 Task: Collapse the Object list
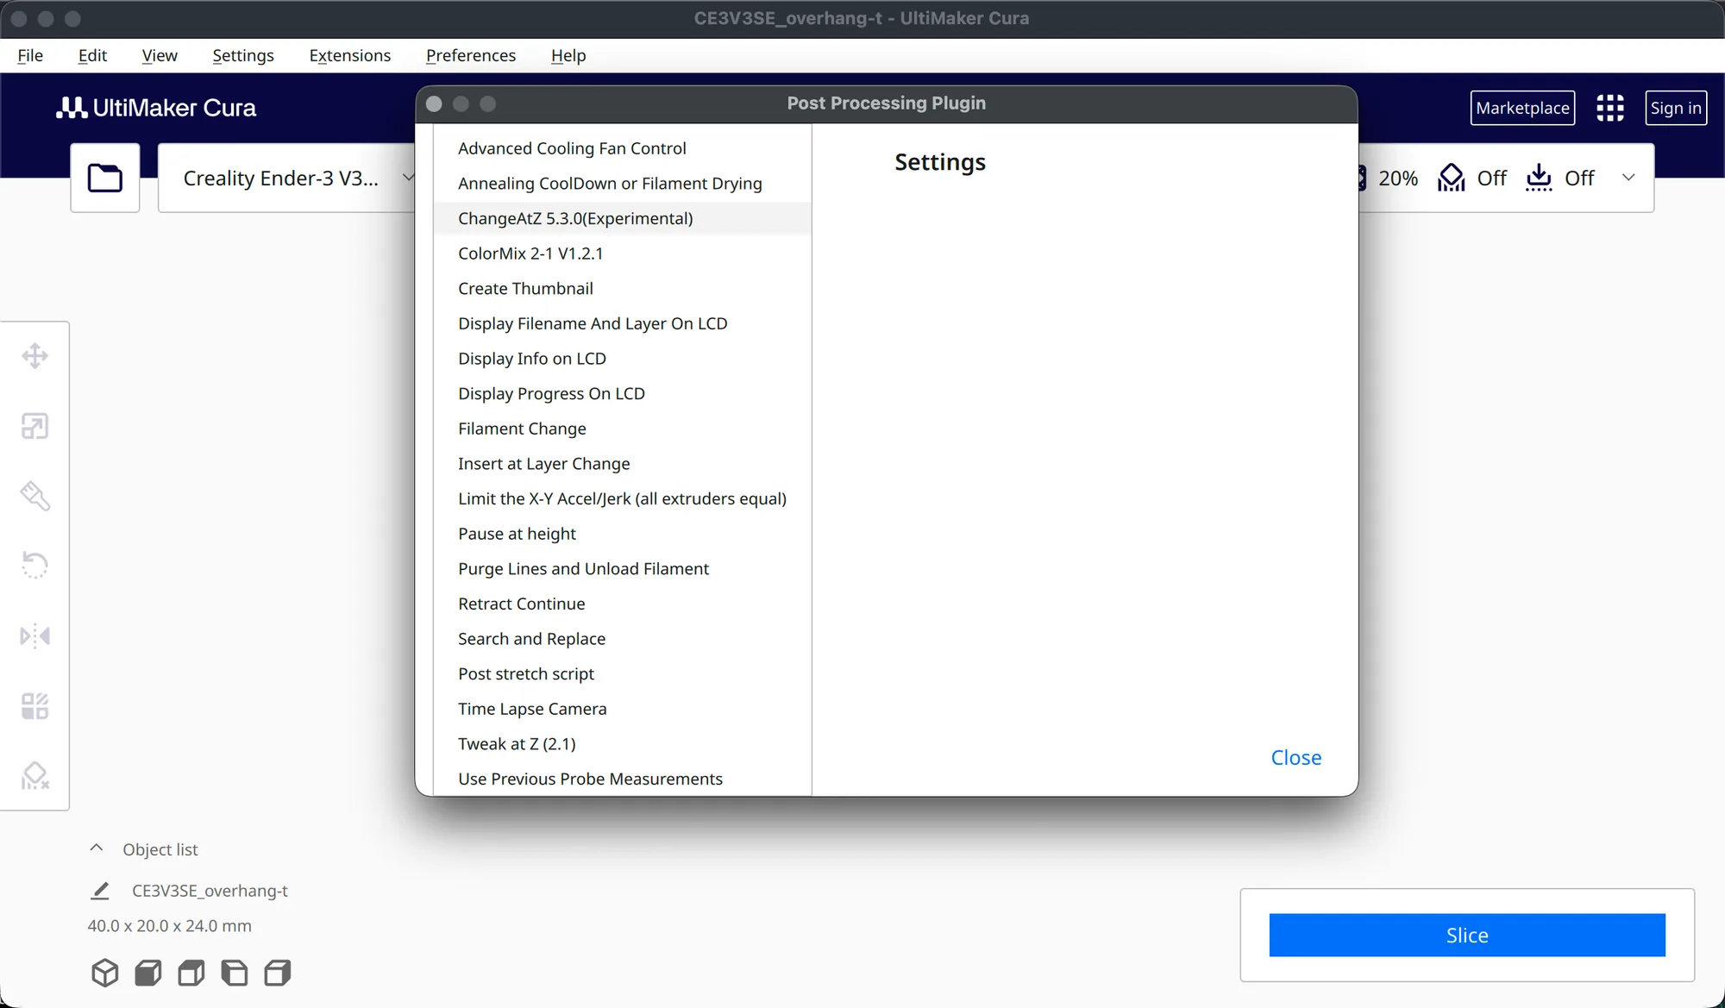[97, 848]
